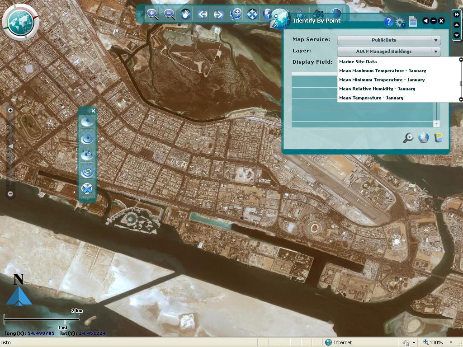Open the Map Service dropdown
The height and width of the screenshot is (347, 463).
(389, 40)
